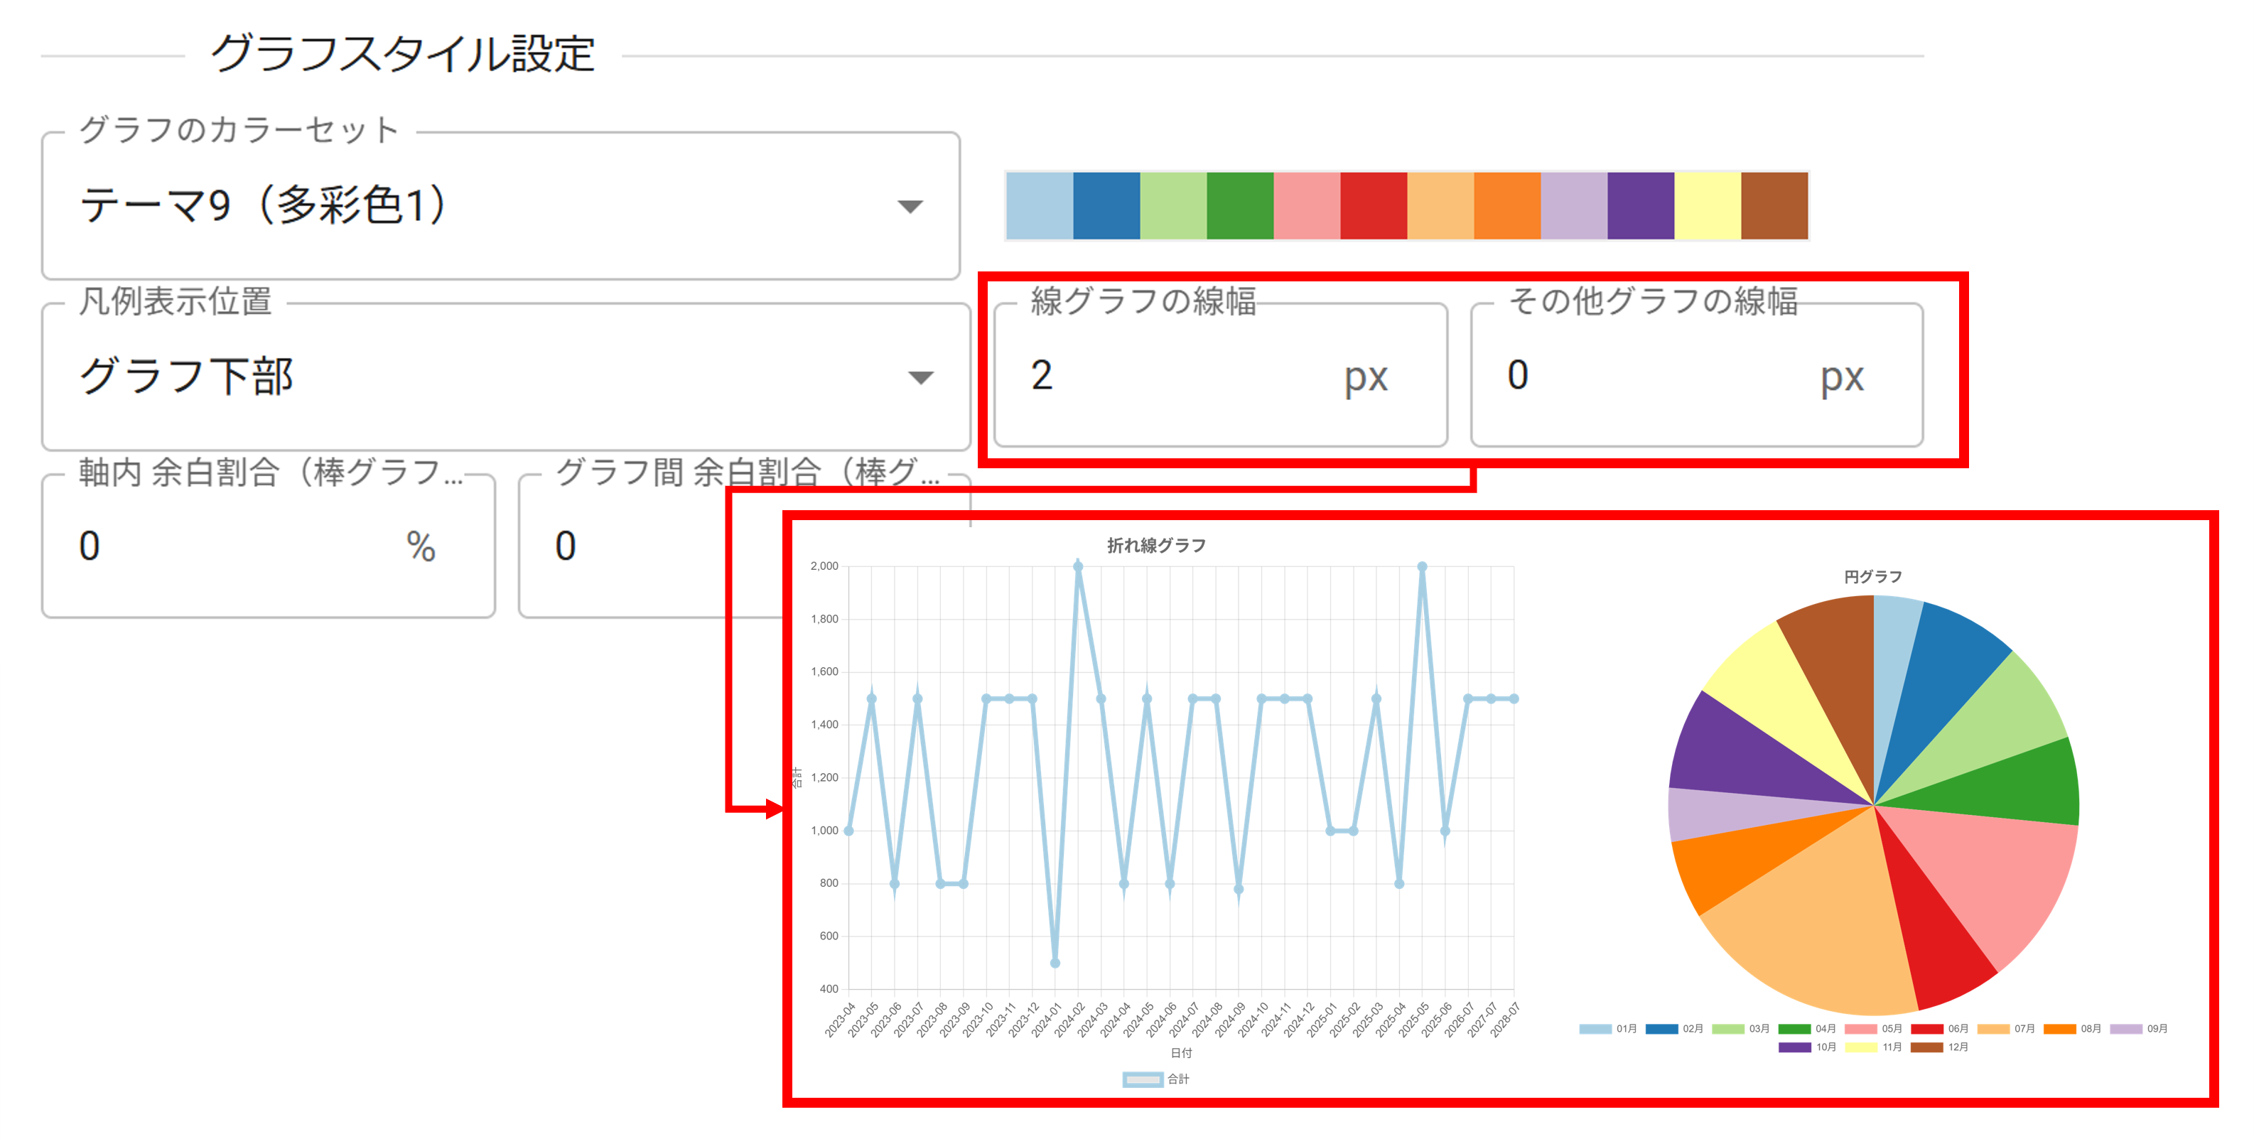
Task: Click the light green palette swatch
Action: 1173,205
